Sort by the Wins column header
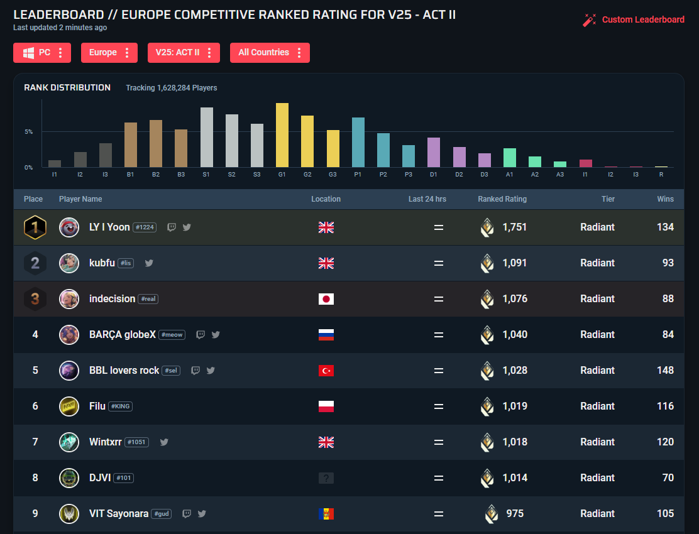Viewport: 699px width, 534px height. (x=665, y=199)
